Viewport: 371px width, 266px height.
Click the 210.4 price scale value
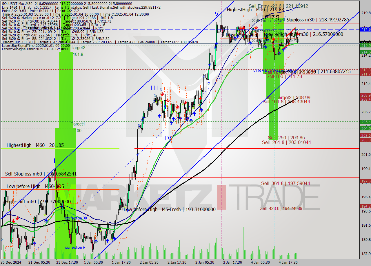(365, 84)
